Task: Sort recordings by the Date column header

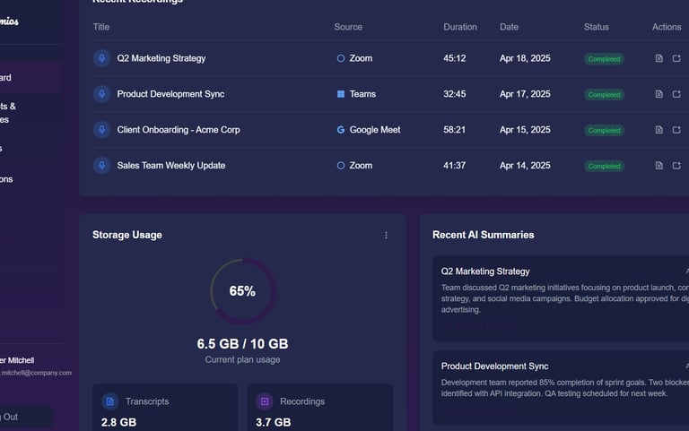Action: pyautogui.click(x=509, y=27)
